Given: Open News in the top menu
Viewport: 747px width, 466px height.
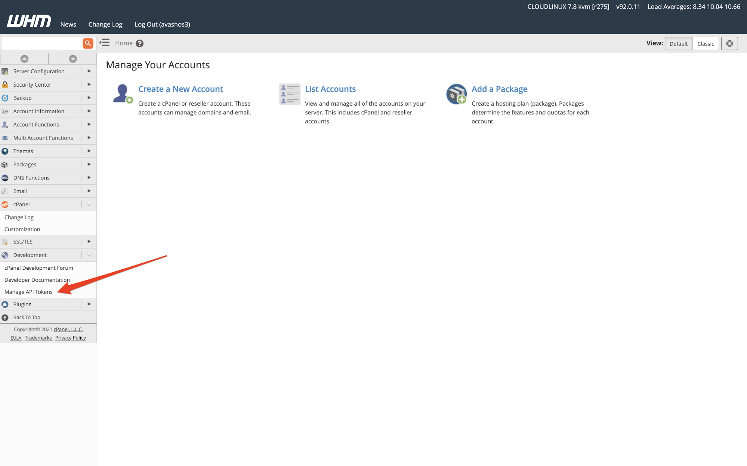Looking at the screenshot, I should tap(68, 24).
